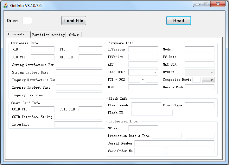The image size is (229, 165).
Task: Click the String Product Name field
Action: pos(79,72)
